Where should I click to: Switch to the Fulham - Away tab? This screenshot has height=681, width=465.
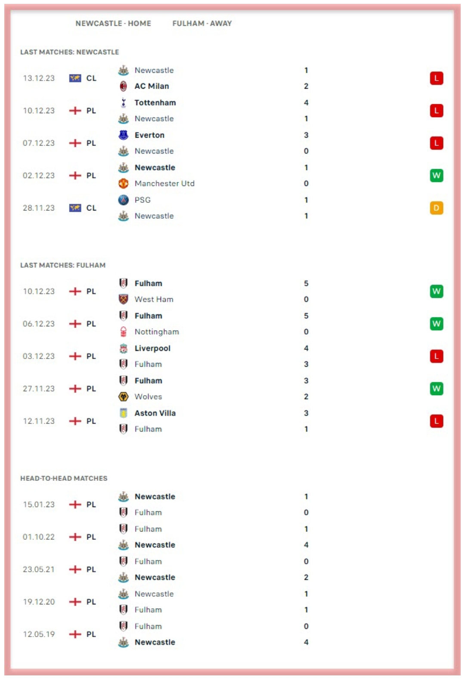point(202,23)
